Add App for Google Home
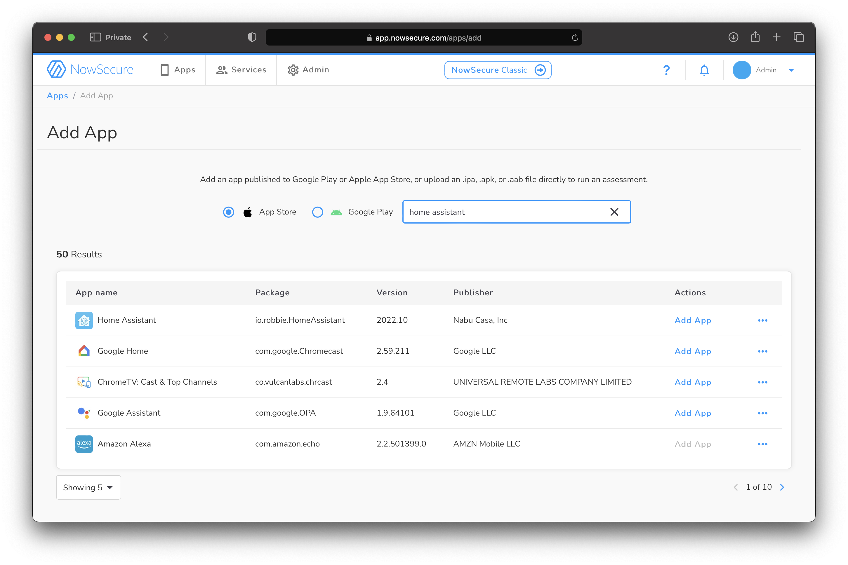 pyautogui.click(x=693, y=351)
